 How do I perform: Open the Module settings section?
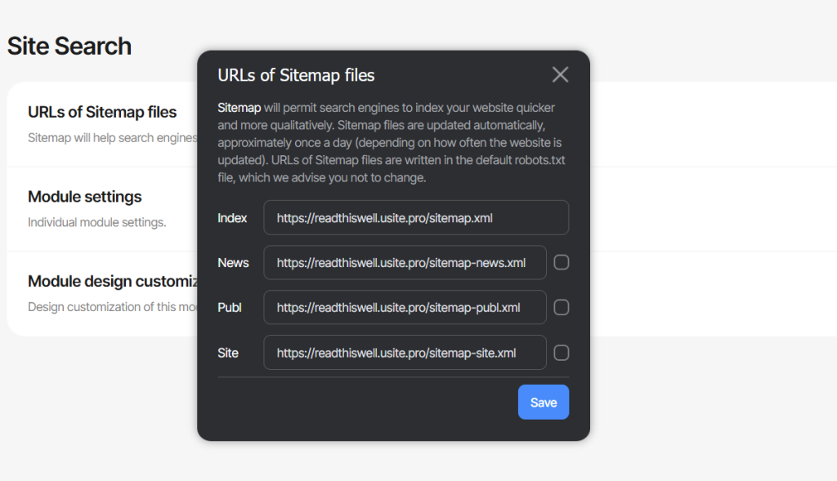pos(84,197)
